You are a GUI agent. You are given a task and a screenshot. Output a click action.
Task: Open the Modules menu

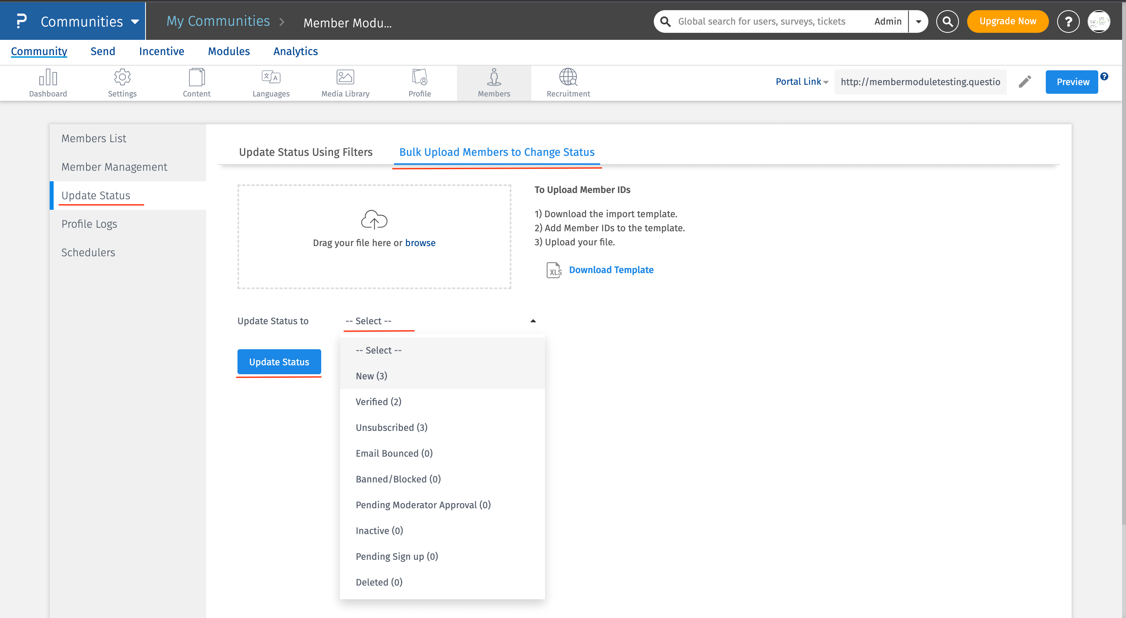228,51
